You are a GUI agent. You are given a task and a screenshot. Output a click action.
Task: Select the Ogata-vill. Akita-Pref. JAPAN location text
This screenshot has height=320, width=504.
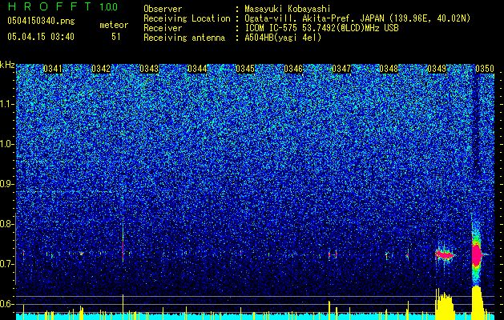[357, 18]
